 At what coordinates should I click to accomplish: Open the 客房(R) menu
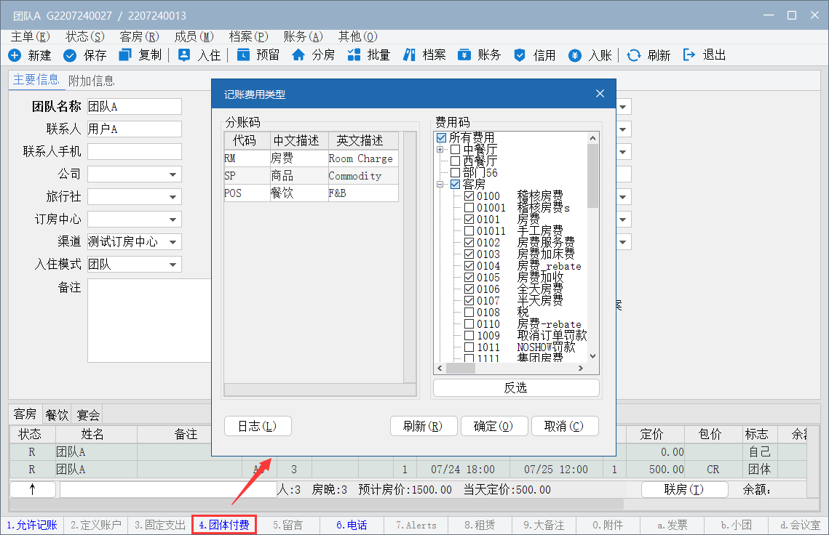pos(140,36)
